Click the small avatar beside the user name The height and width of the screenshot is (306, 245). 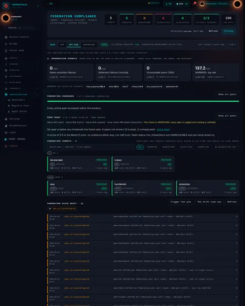pos(202,4)
